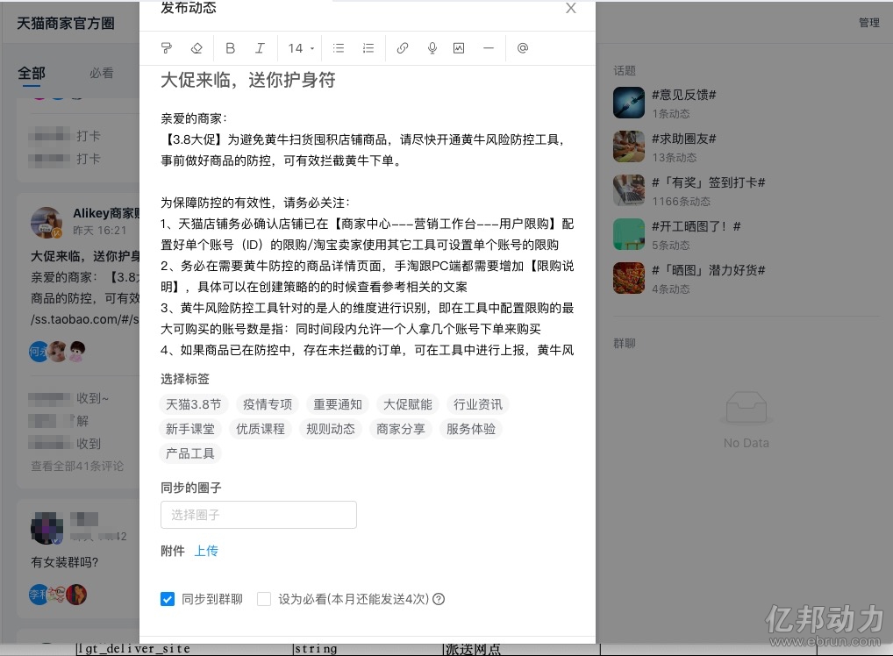The width and height of the screenshot is (893, 656).
Task: Insert an image into post
Action: click(459, 48)
